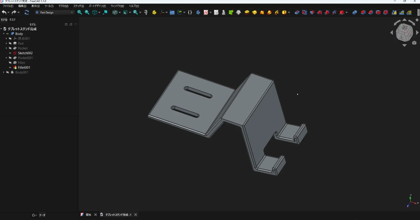This screenshot has width=420, height=220.
Task: Open the パートデザイン(P) menu
Action: click(97, 6)
